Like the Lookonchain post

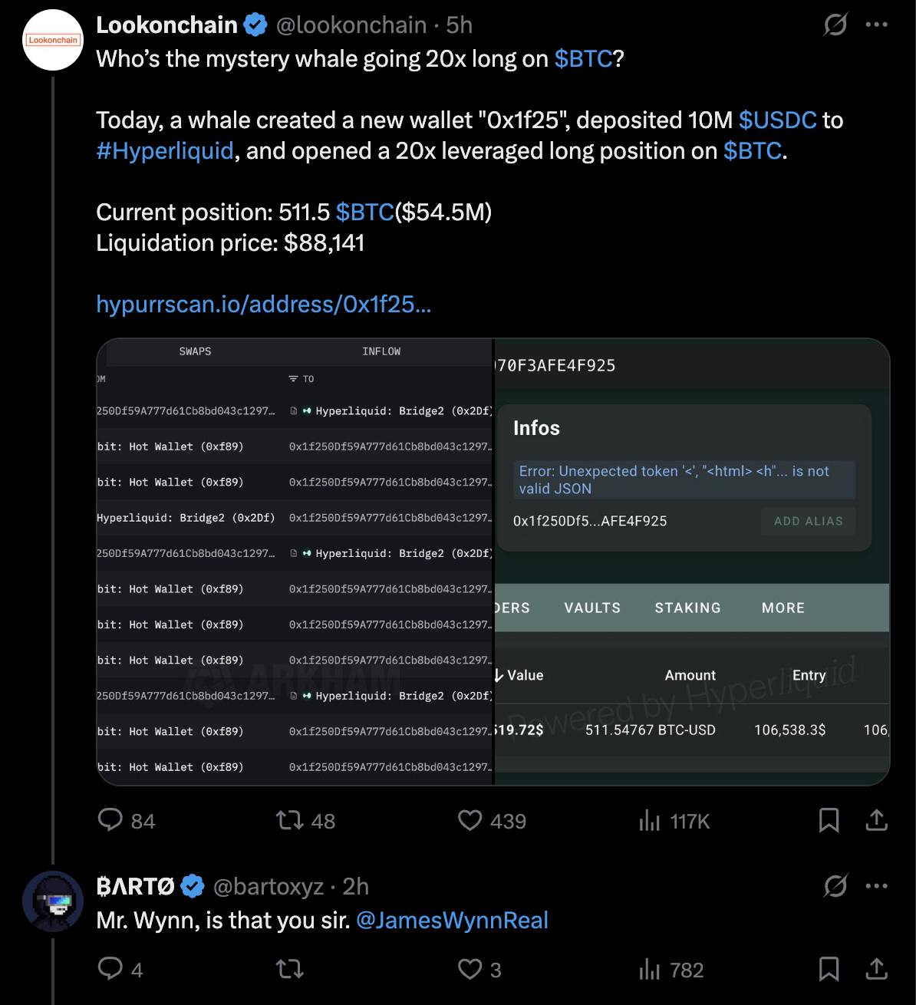[x=470, y=820]
